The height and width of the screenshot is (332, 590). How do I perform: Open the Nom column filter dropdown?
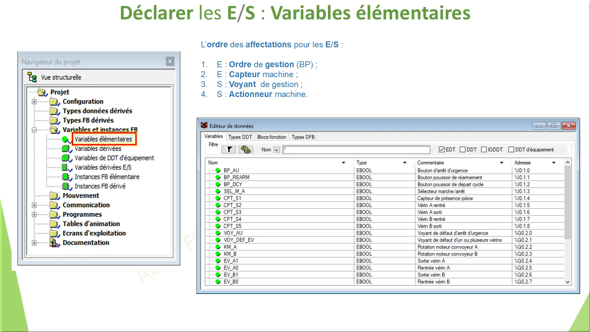click(343, 163)
